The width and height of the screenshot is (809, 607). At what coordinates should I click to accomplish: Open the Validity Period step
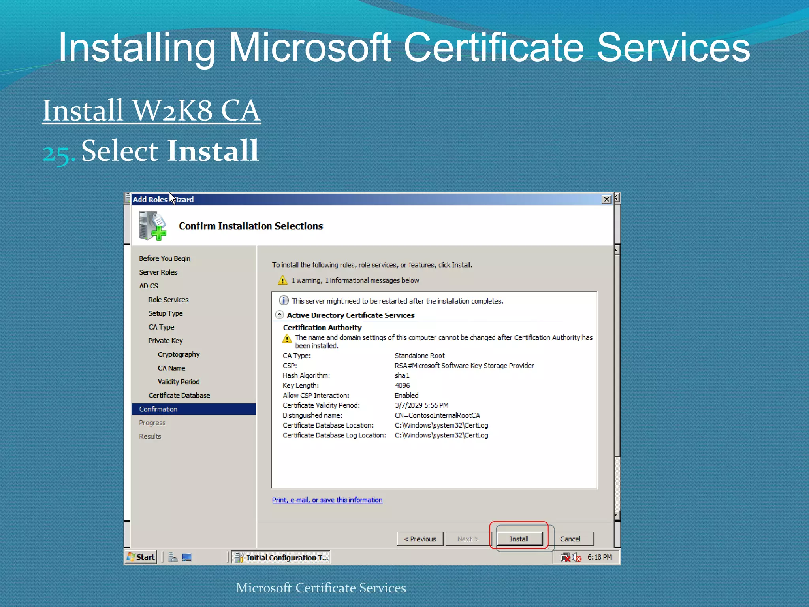(x=179, y=382)
